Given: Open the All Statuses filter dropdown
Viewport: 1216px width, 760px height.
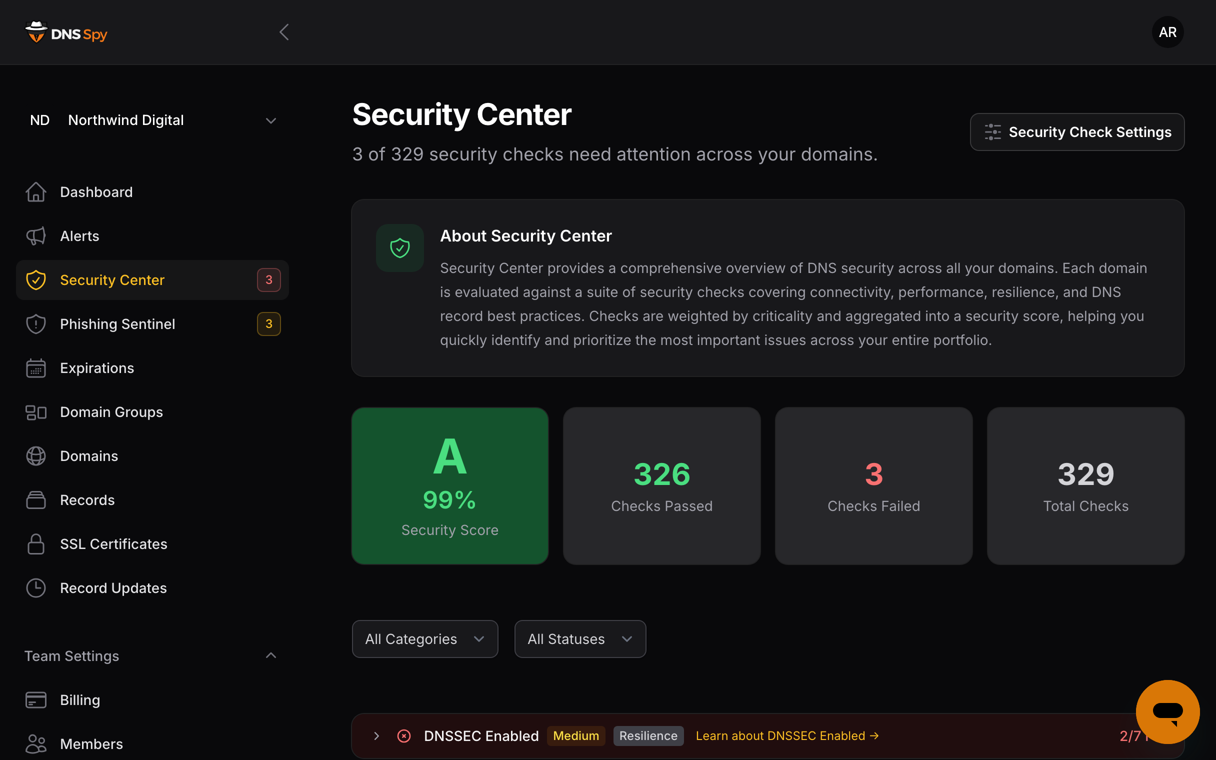Looking at the screenshot, I should (x=580, y=639).
